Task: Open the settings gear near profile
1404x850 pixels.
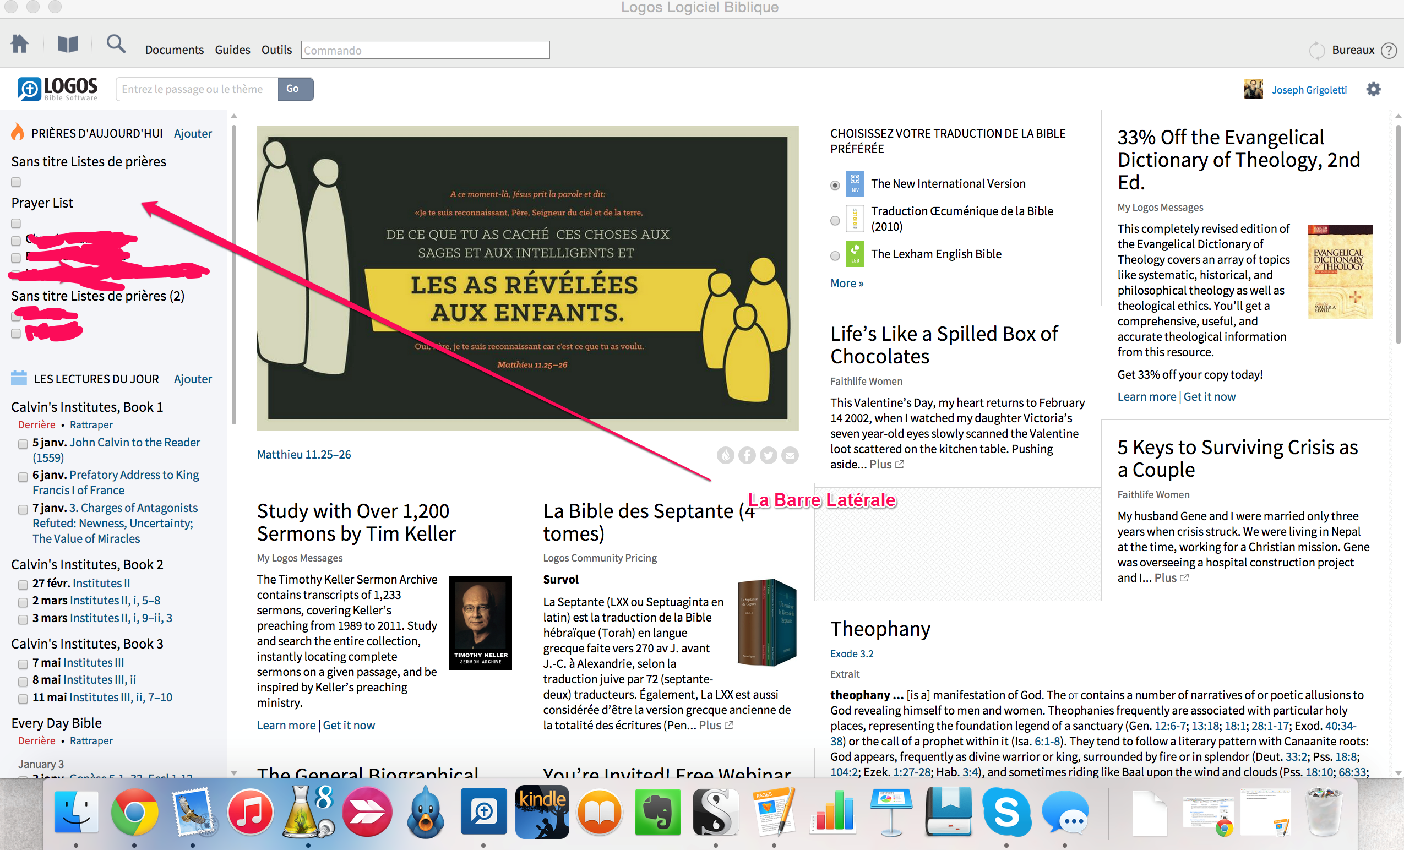Action: (x=1373, y=89)
